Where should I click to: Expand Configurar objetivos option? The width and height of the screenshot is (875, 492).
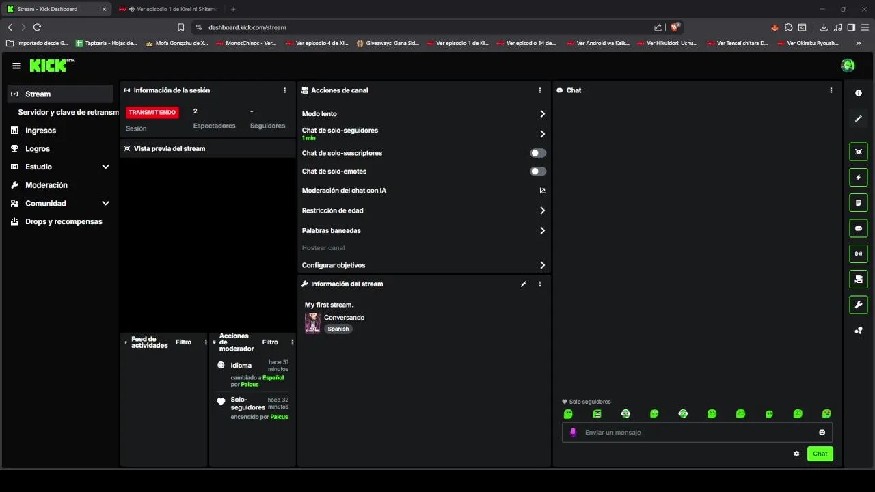pyautogui.click(x=542, y=265)
